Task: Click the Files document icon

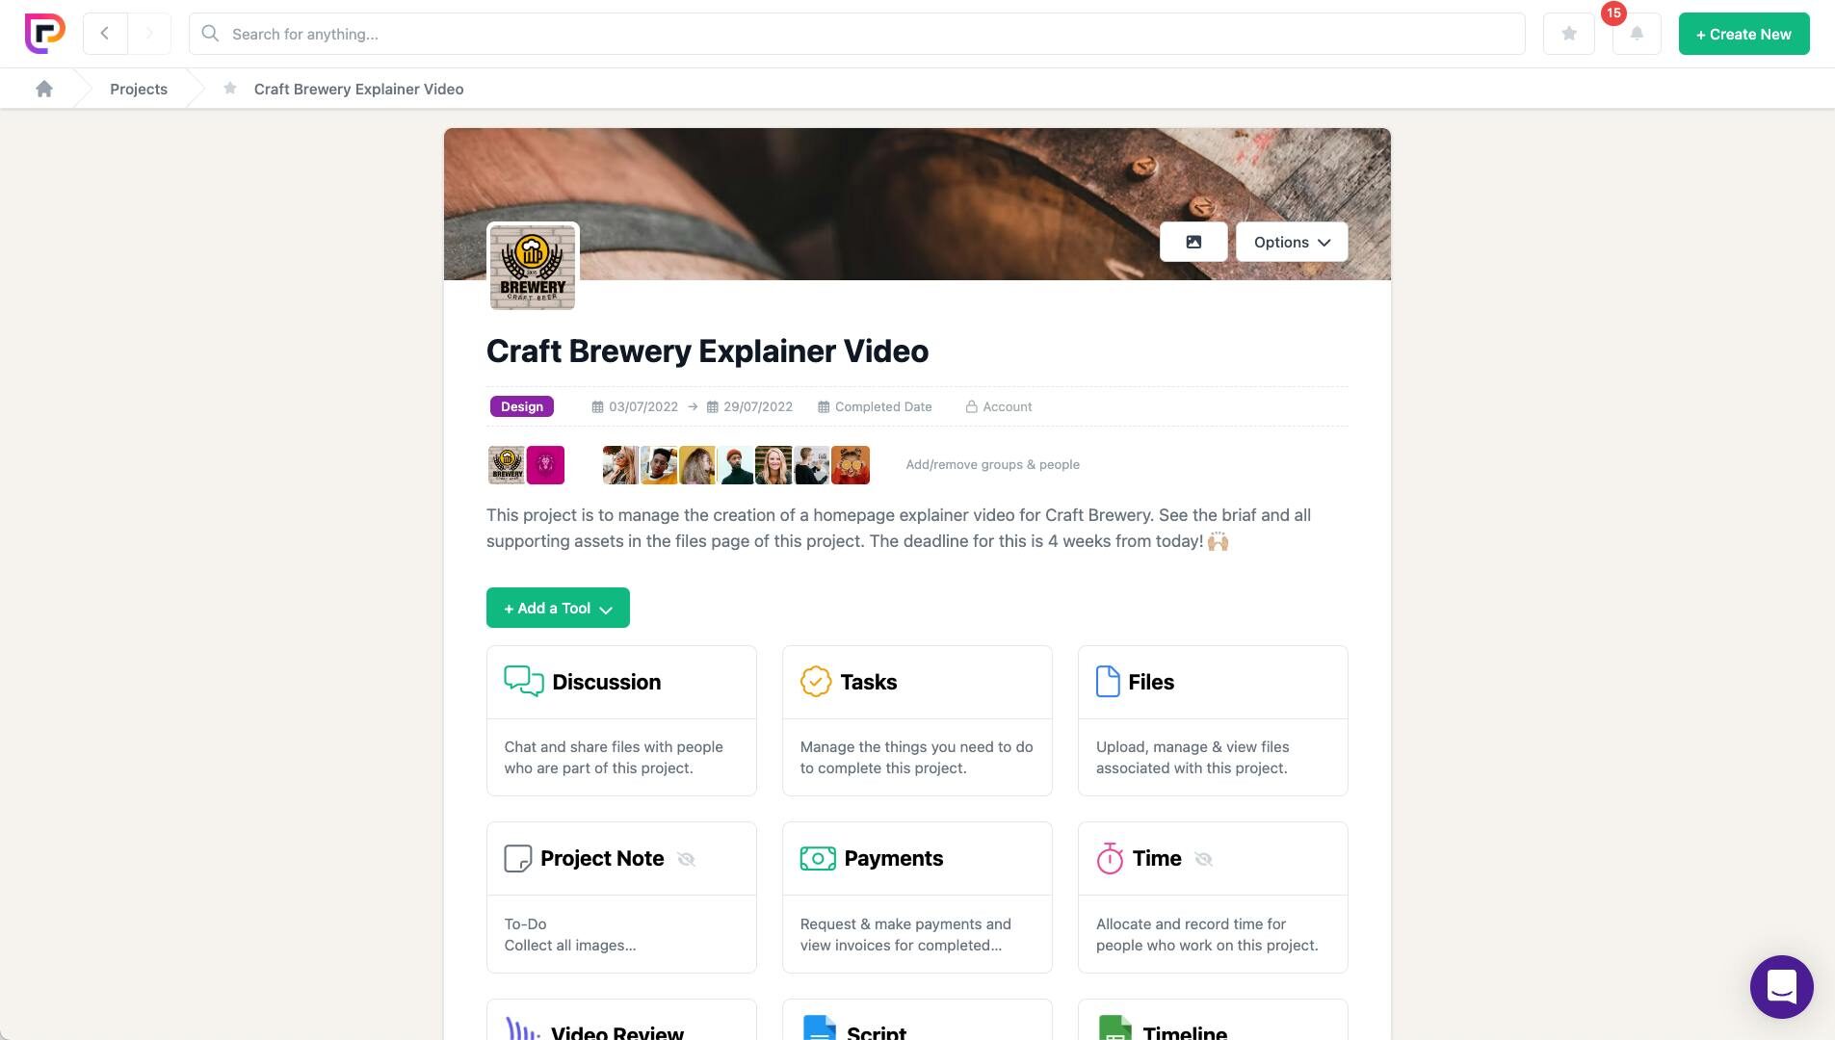Action: coord(1108,682)
